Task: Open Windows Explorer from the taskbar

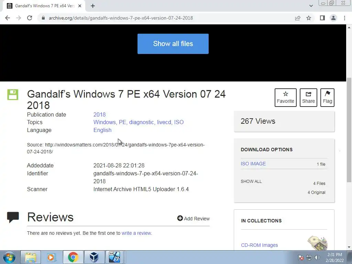Action: 31,257
